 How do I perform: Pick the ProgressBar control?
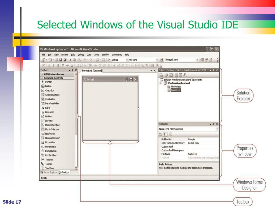coord(49,147)
